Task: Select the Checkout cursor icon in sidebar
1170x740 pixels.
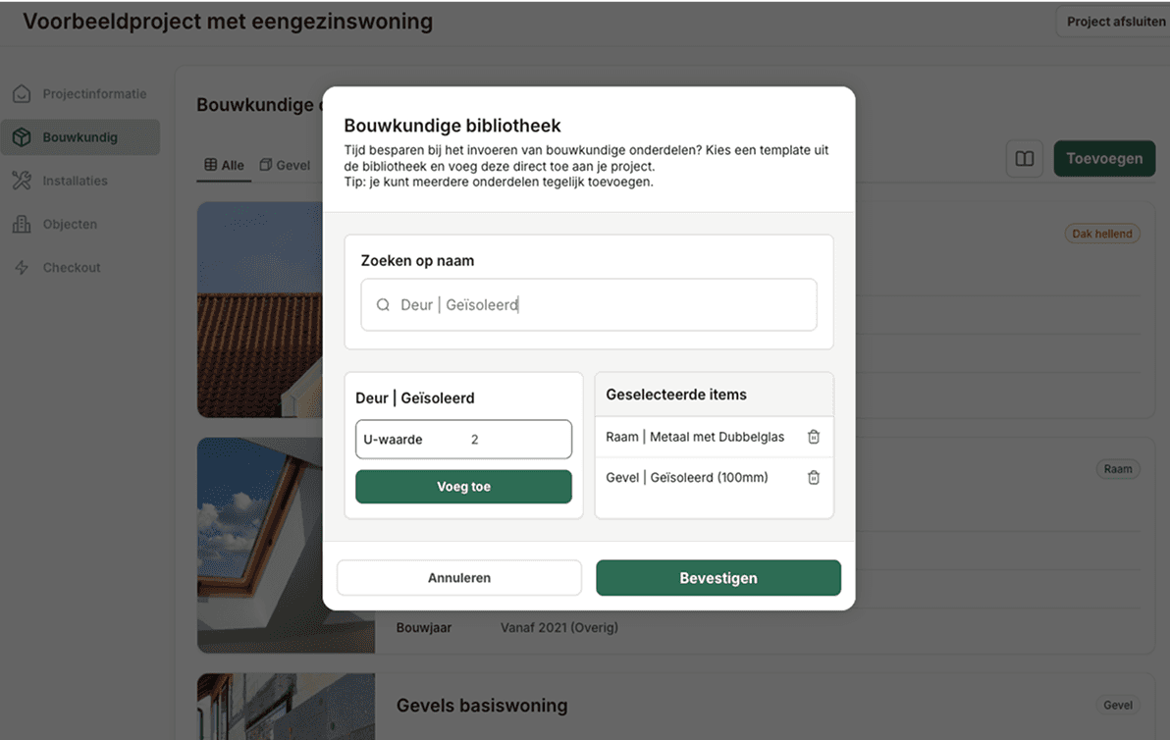Action: [x=23, y=267]
